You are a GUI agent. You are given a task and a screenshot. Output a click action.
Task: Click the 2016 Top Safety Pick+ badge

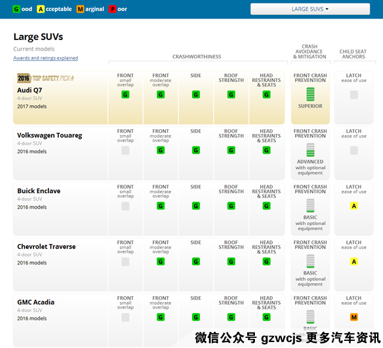click(x=46, y=78)
